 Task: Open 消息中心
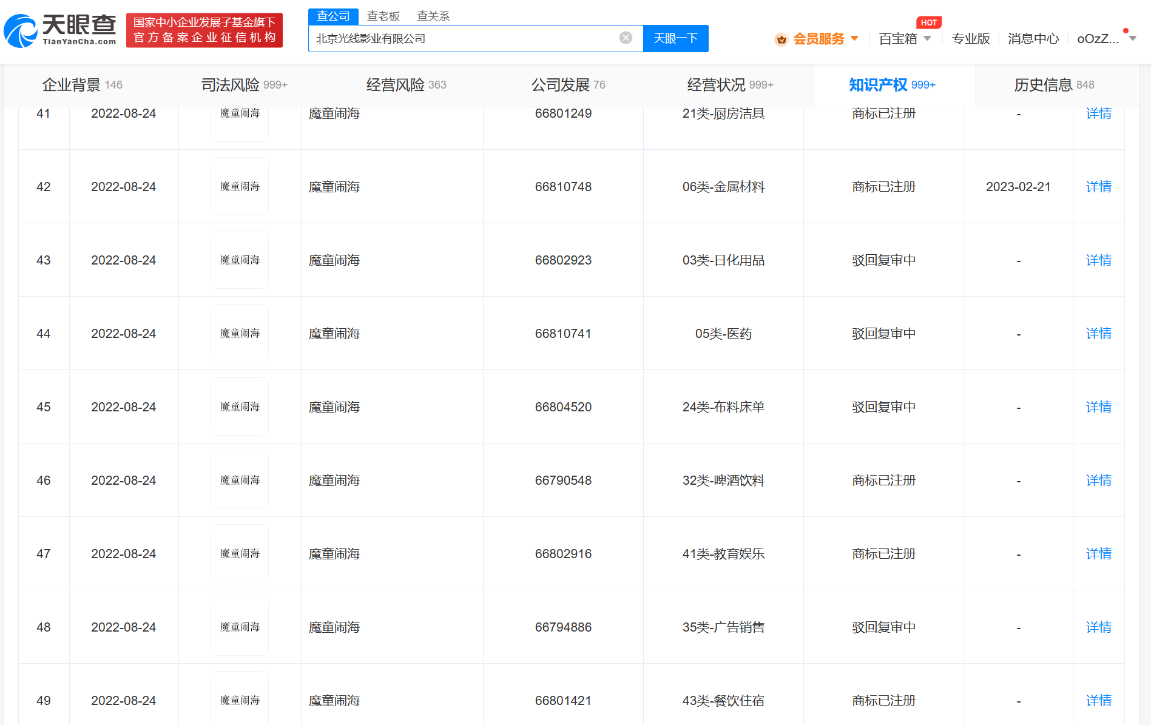pos(1032,38)
